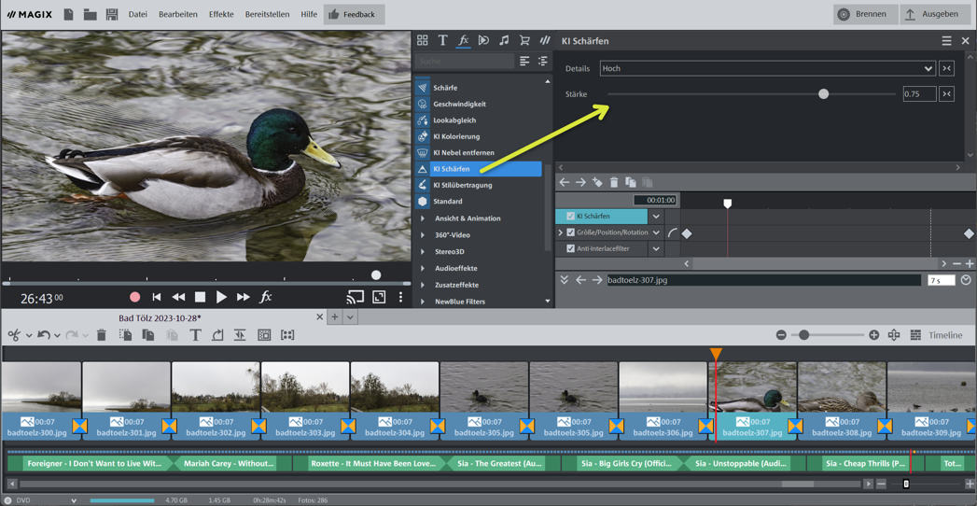The height and width of the screenshot is (506, 977).
Task: Toggle the KI Schärfen keyframe row checkbox
Action: coord(570,217)
